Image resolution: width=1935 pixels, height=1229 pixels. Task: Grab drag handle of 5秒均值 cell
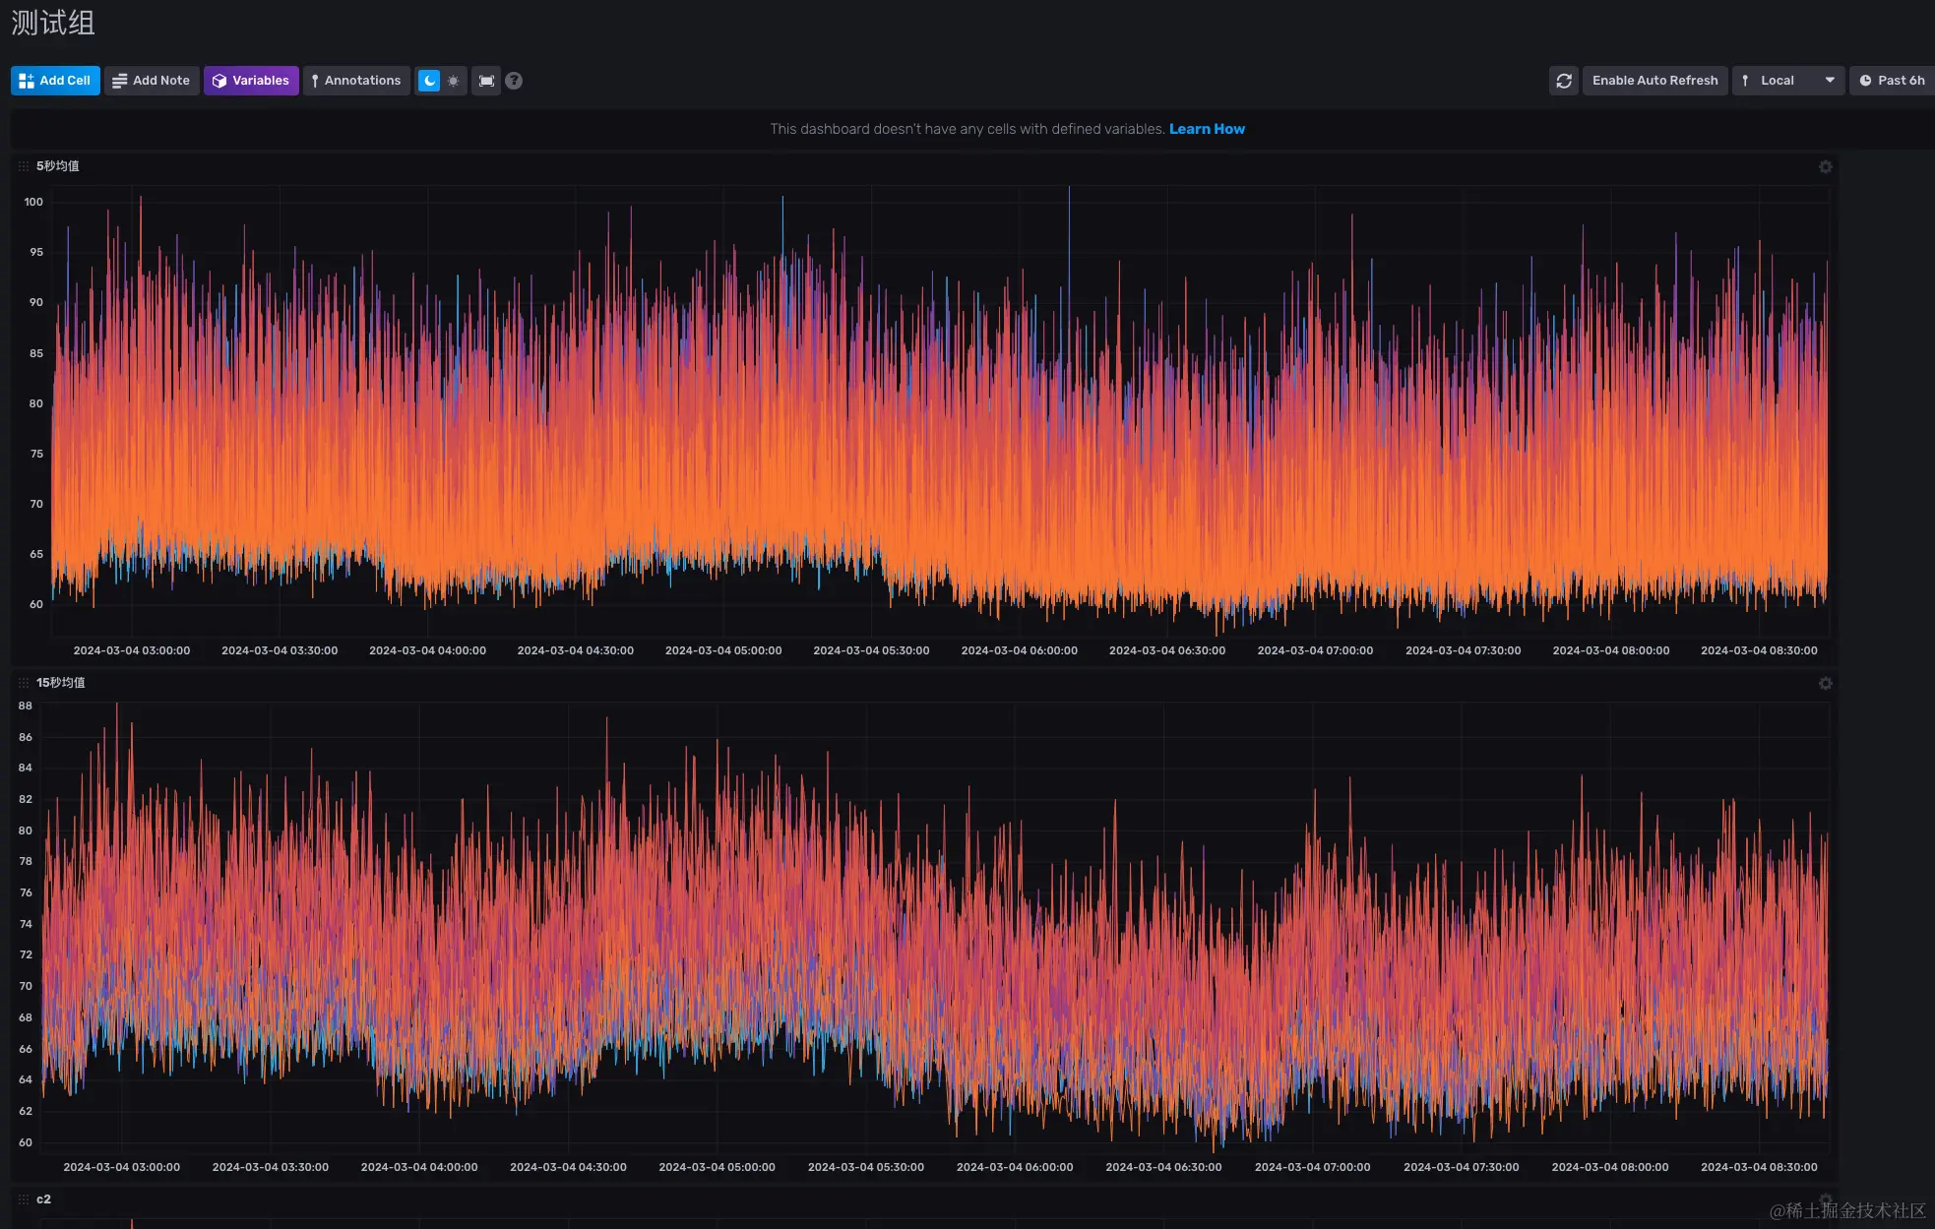24,166
